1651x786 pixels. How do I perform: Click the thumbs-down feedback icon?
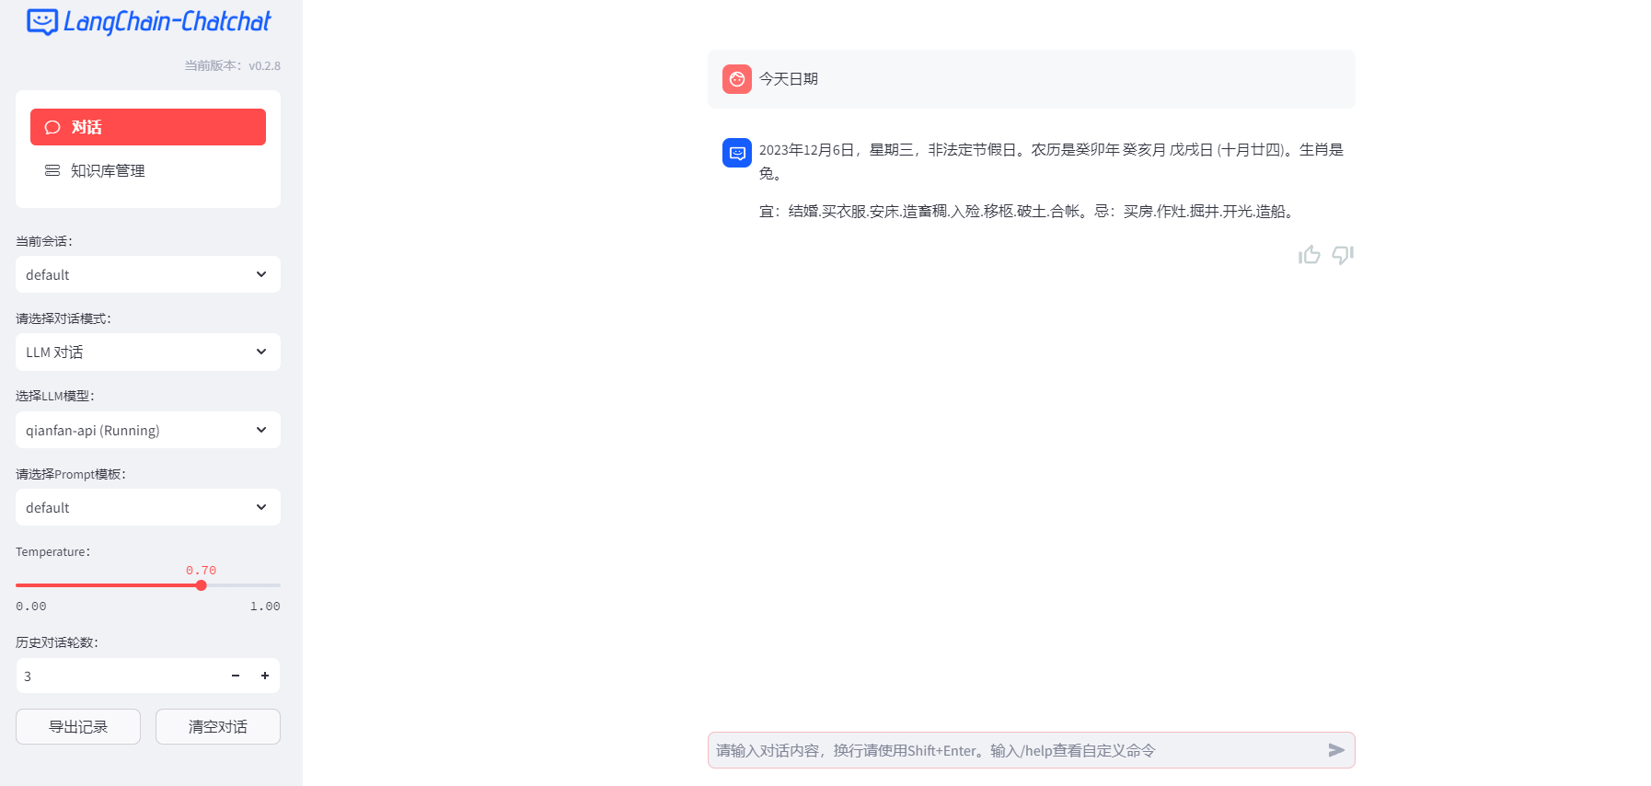pos(1343,255)
